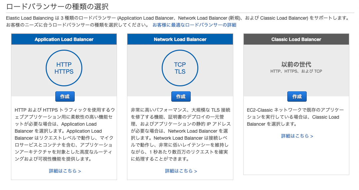Click the Elastic Load Balancing intro paragraph

point(178,22)
